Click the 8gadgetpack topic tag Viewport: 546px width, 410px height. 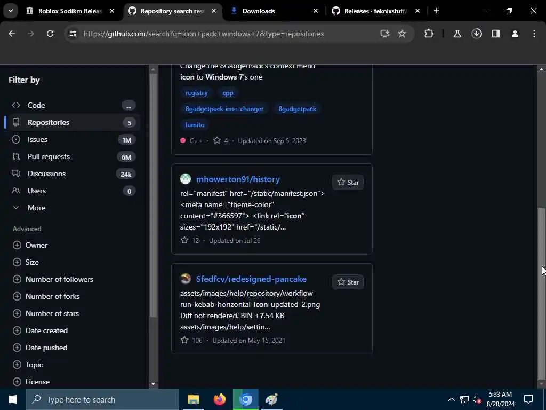tap(297, 109)
